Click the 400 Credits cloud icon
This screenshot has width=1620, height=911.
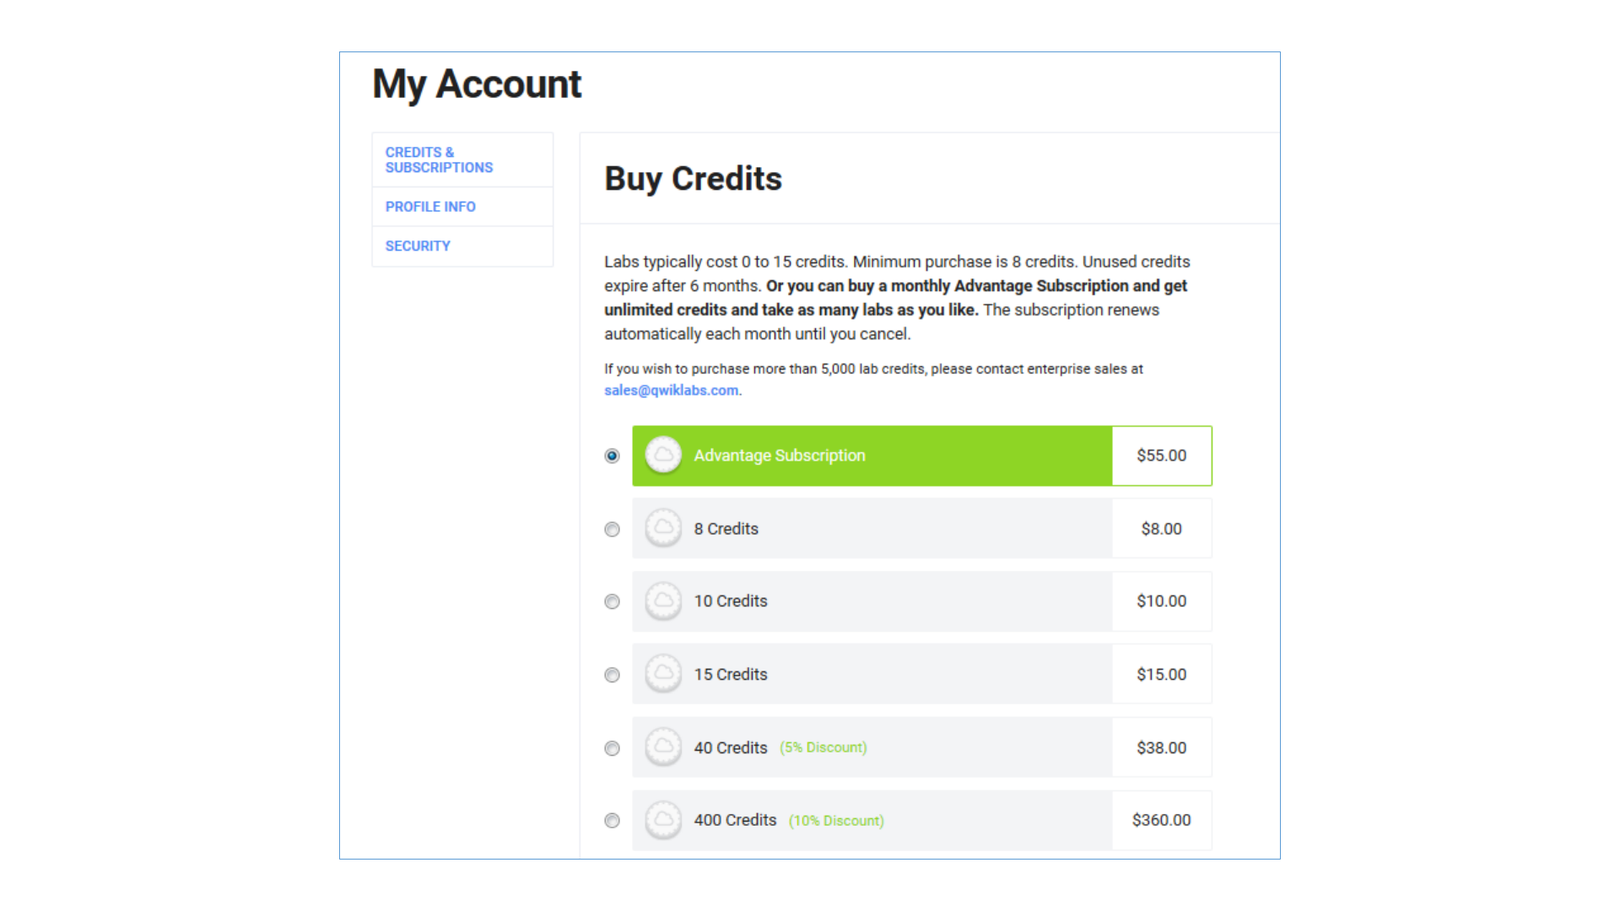pyautogui.click(x=663, y=820)
